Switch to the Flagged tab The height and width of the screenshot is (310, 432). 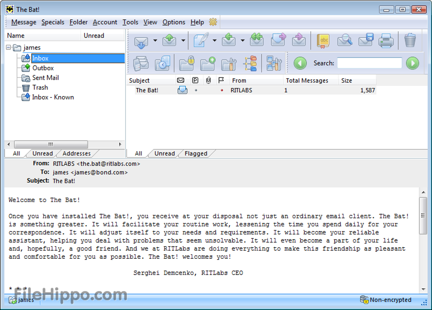coord(196,154)
